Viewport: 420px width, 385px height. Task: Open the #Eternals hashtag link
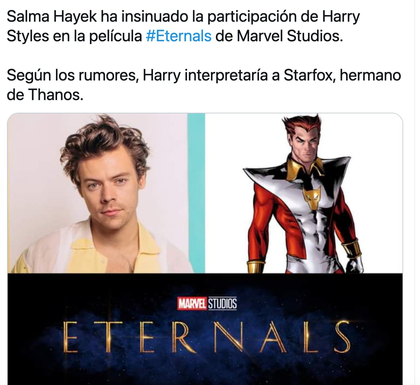click(x=178, y=36)
